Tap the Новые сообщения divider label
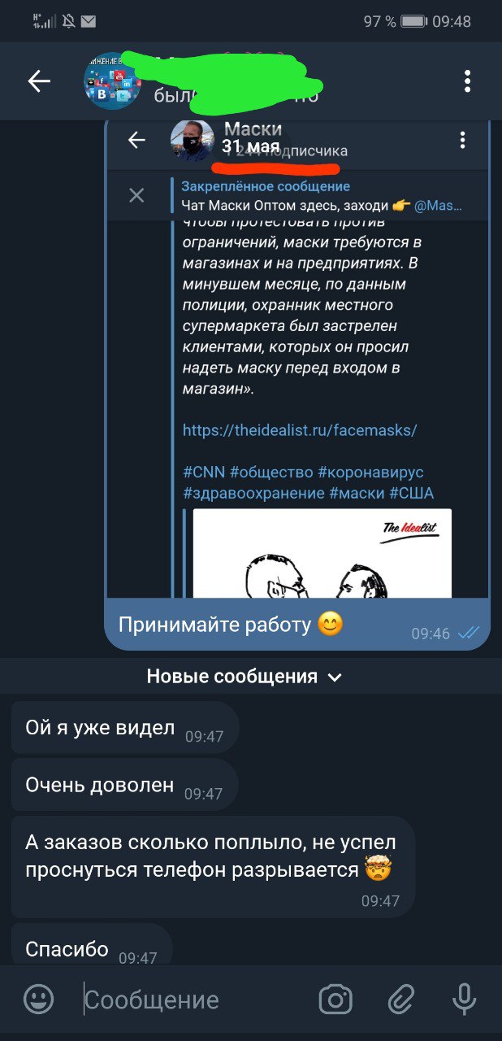The width and height of the screenshot is (502, 1041). (x=232, y=676)
